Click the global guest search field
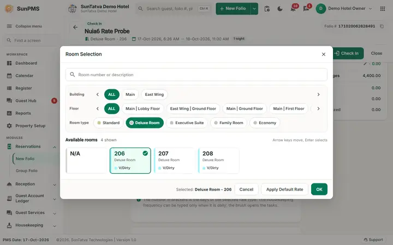The image size is (393, 245). [x=174, y=9]
